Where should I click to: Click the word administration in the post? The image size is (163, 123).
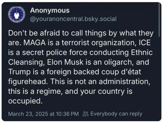click(x=124, y=82)
